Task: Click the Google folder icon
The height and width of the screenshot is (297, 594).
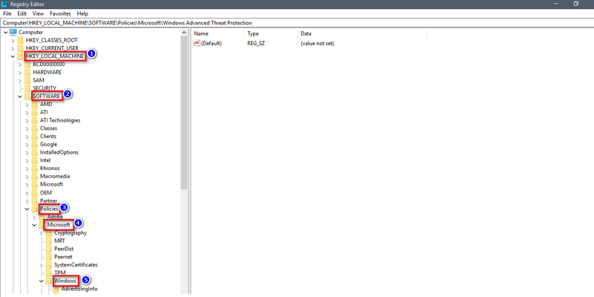Action: [x=34, y=144]
